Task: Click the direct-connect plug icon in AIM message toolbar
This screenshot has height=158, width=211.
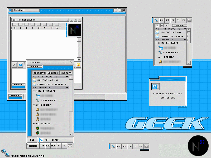Action: pos(14,28)
